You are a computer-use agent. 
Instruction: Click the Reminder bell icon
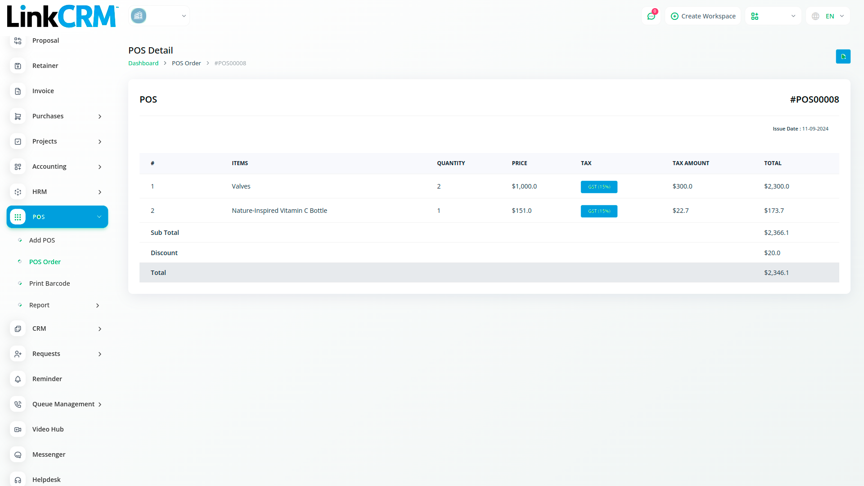(18, 379)
